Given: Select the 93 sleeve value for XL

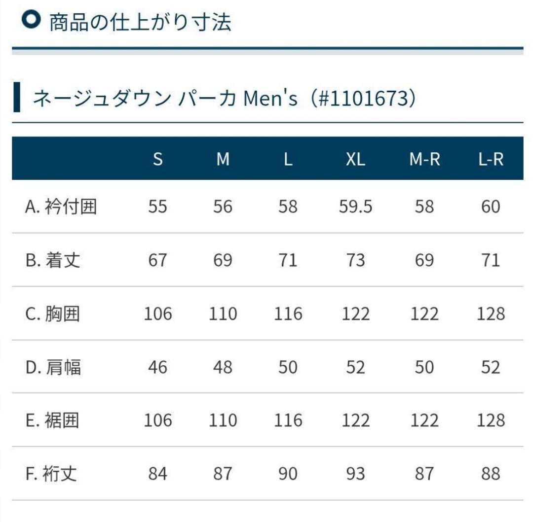Looking at the screenshot, I should (x=355, y=474).
